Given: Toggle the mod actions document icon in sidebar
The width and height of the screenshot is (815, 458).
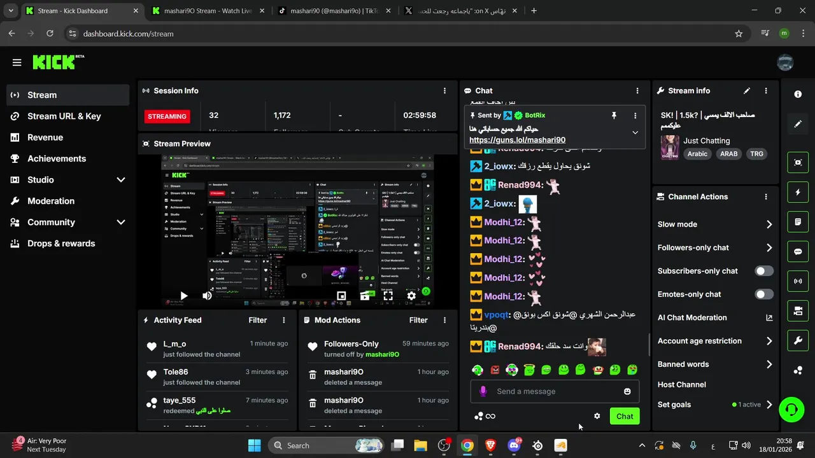Looking at the screenshot, I should [x=798, y=222].
